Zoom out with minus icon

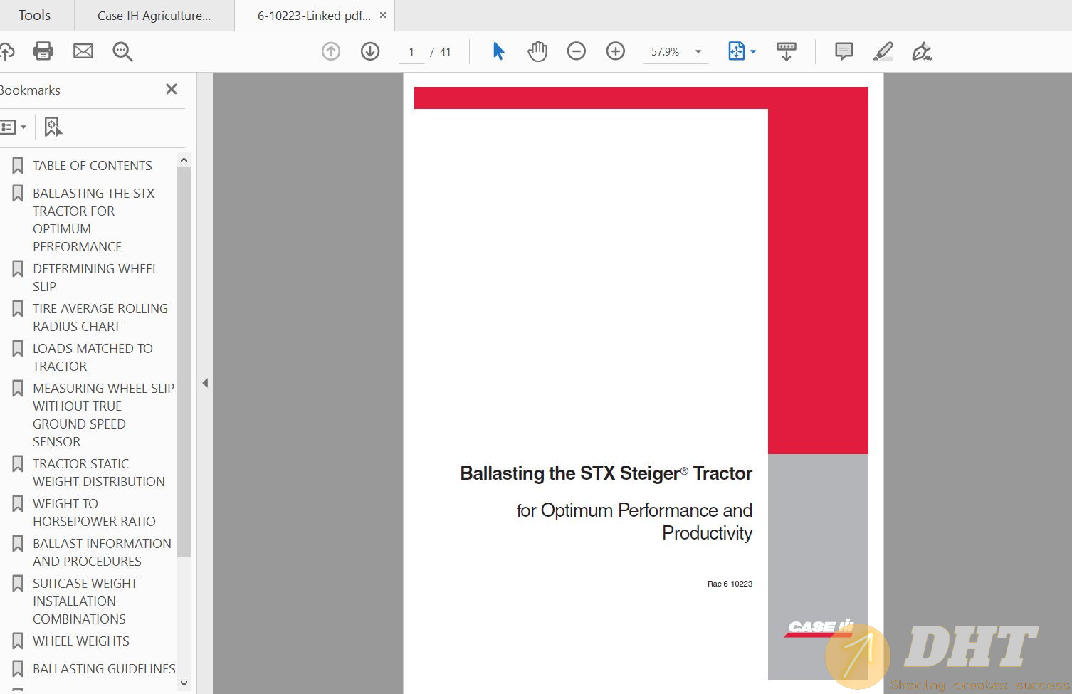(x=577, y=51)
